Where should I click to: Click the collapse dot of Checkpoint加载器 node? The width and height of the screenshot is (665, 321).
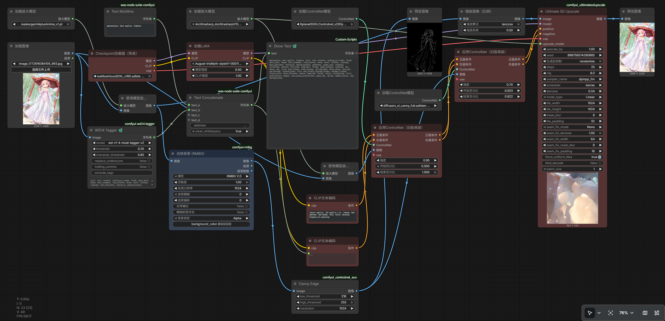[92, 53]
